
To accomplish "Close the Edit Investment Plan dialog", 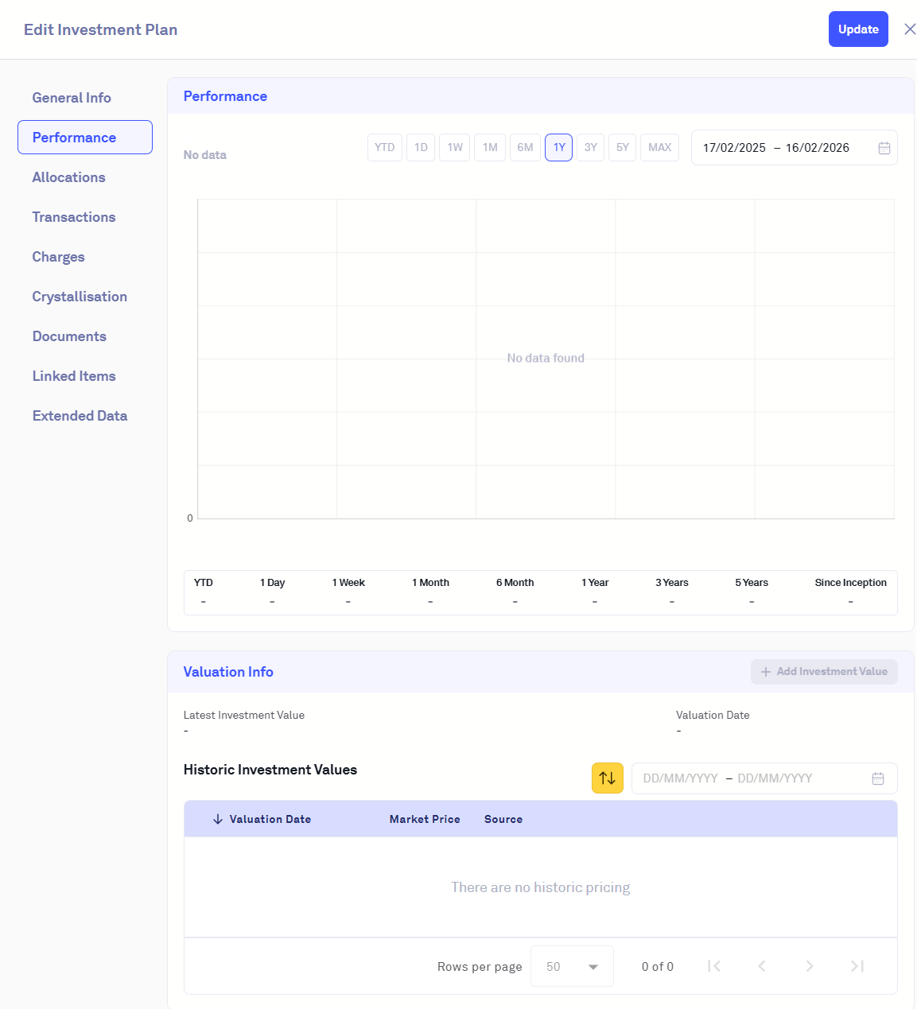I will [x=909, y=29].
